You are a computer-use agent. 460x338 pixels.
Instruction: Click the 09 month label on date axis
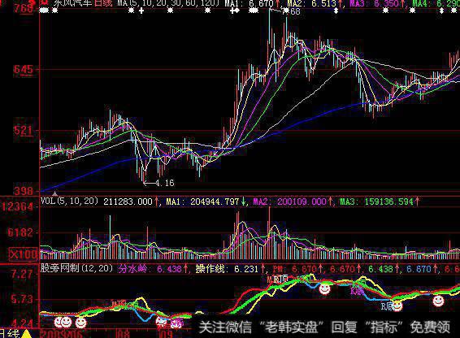[166, 334]
